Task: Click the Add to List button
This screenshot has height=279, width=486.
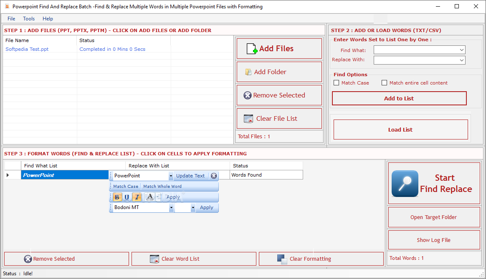Action: (x=399, y=98)
